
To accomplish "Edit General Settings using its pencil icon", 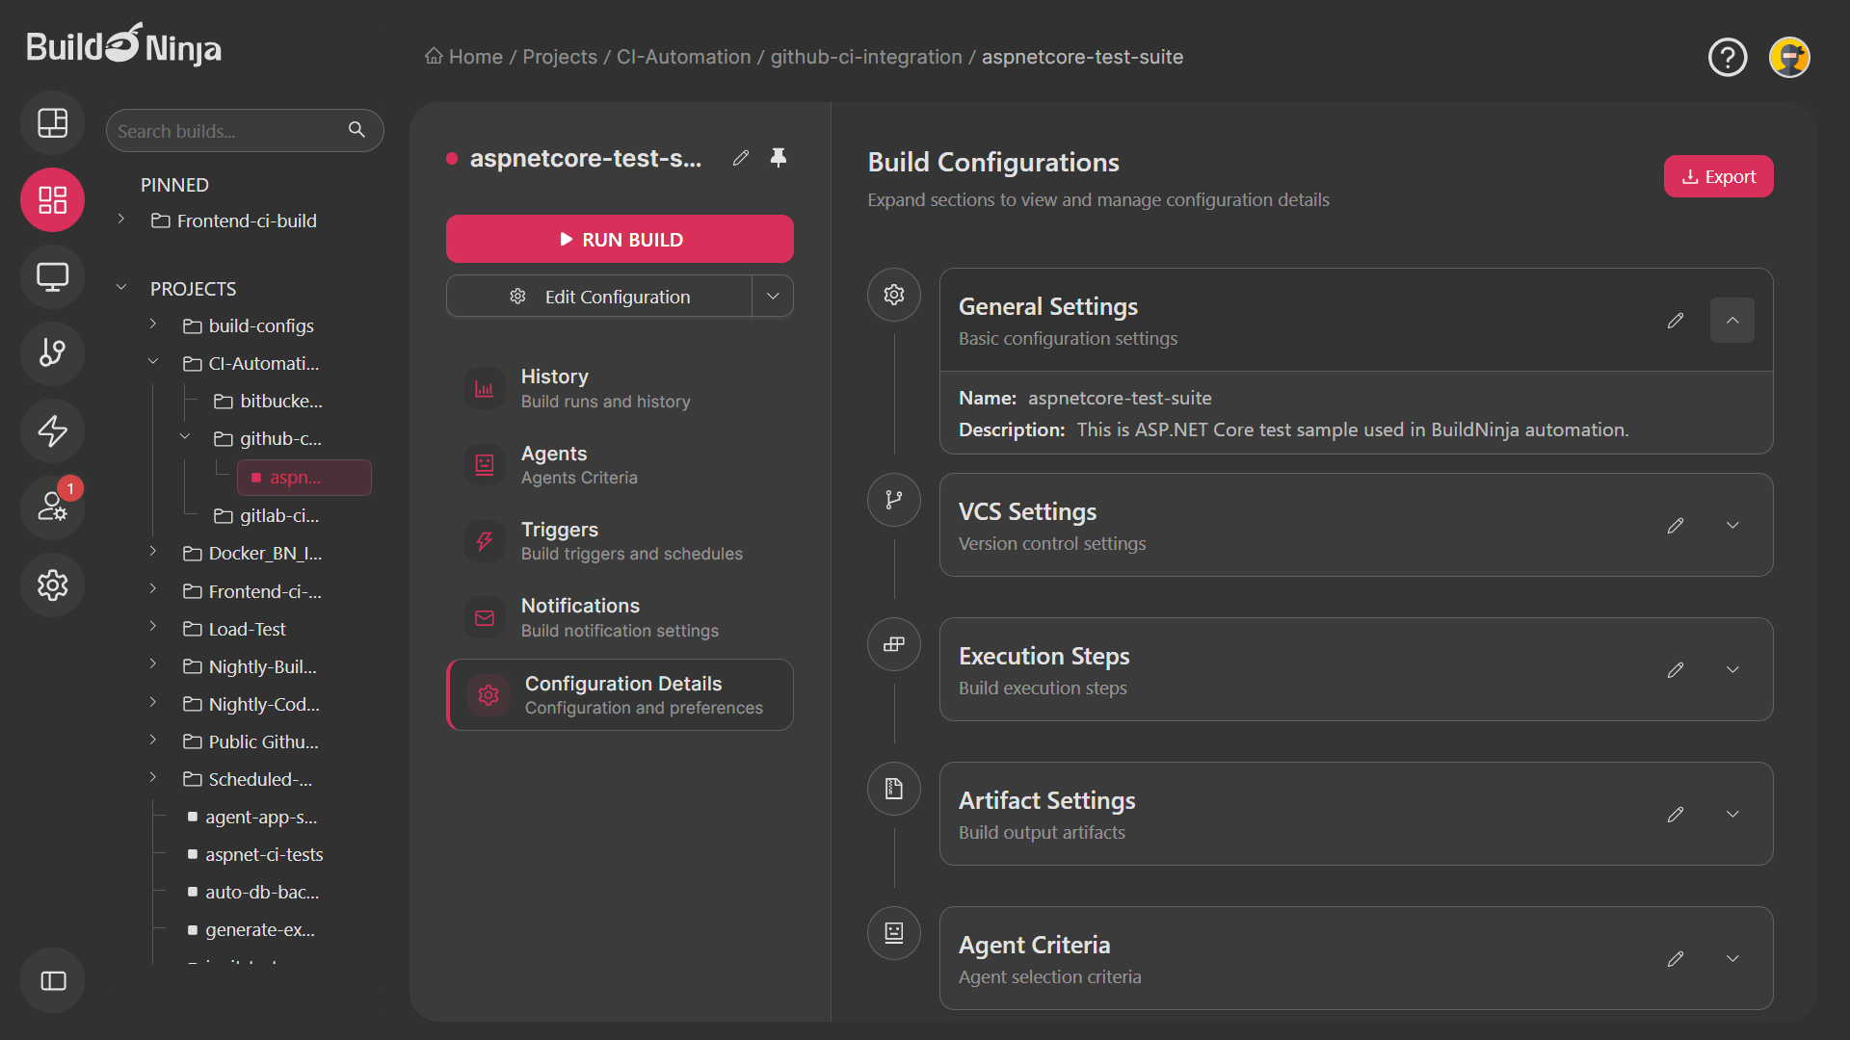I will [x=1675, y=321].
